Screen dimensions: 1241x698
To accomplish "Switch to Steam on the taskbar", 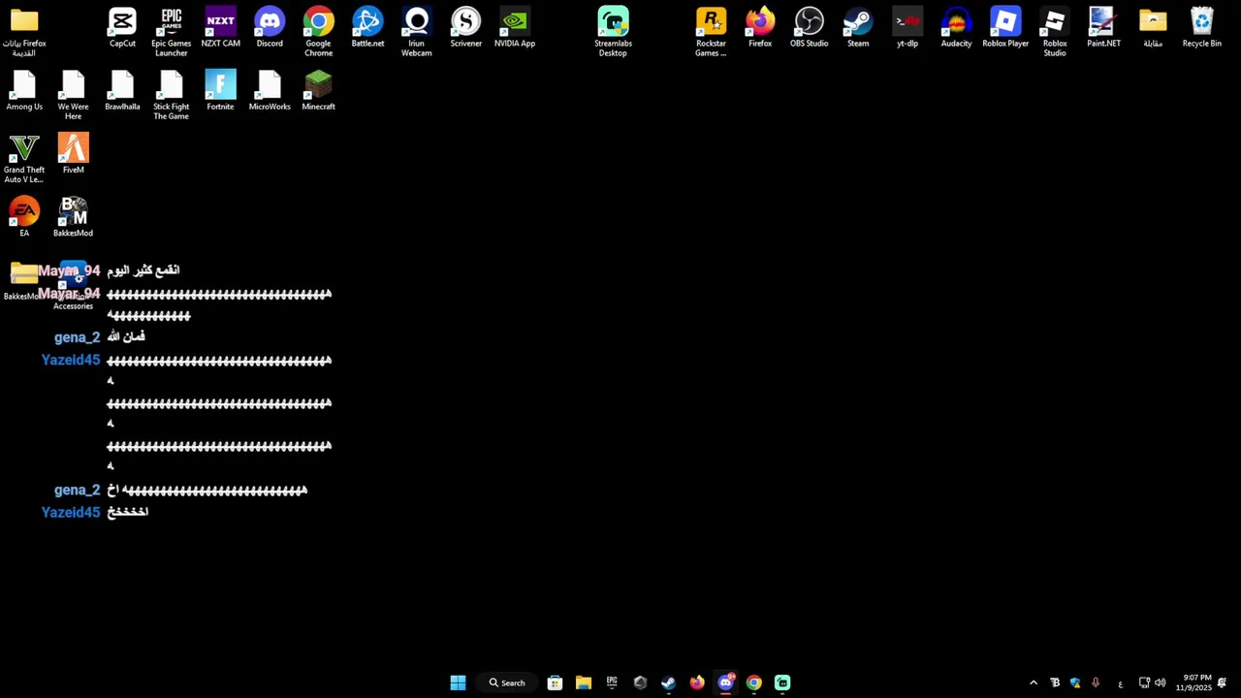I will click(x=668, y=682).
